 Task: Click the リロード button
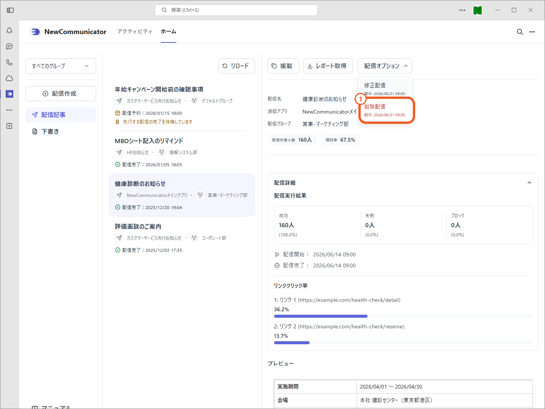(x=237, y=66)
